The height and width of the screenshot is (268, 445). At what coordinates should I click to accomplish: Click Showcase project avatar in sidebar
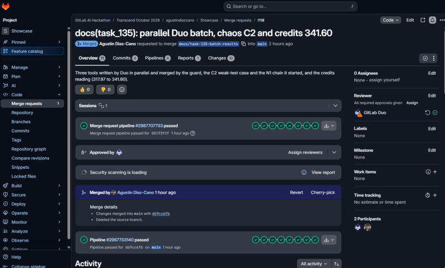[6, 31]
